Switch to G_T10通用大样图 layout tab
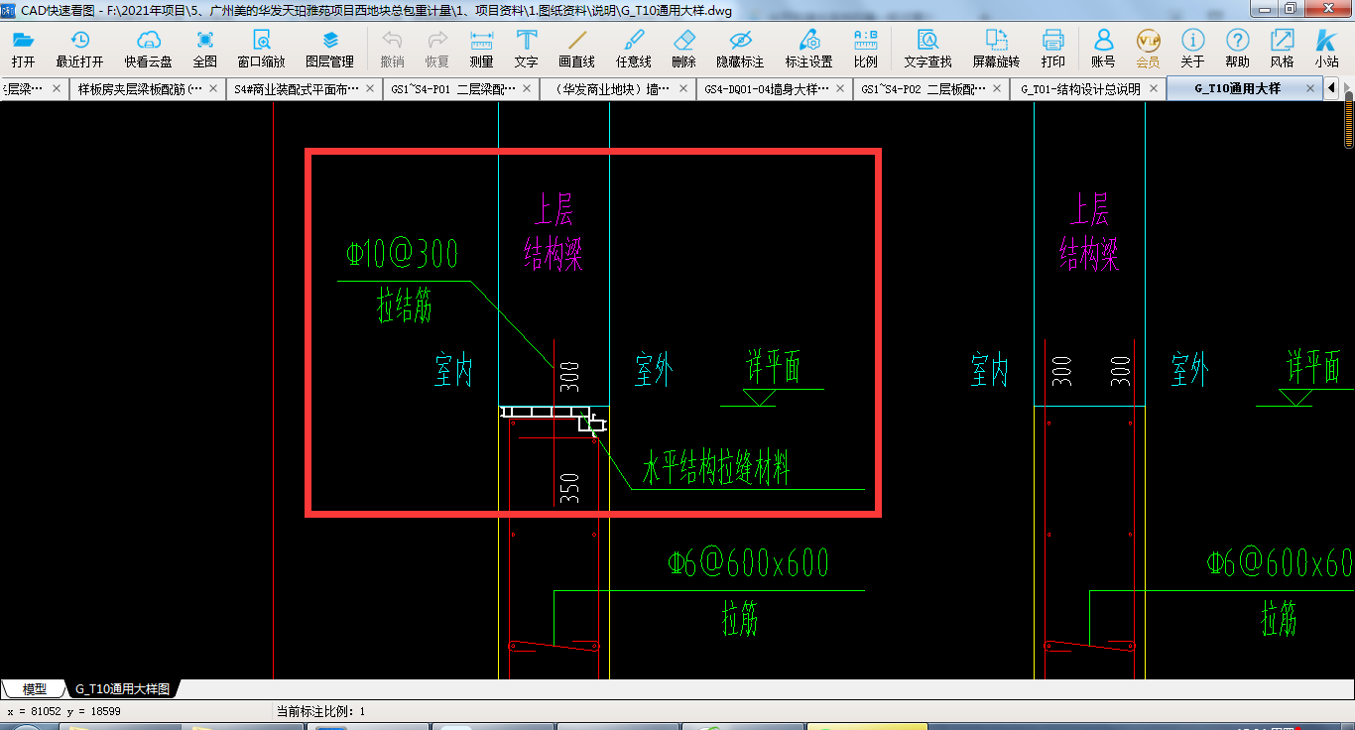 (x=122, y=689)
